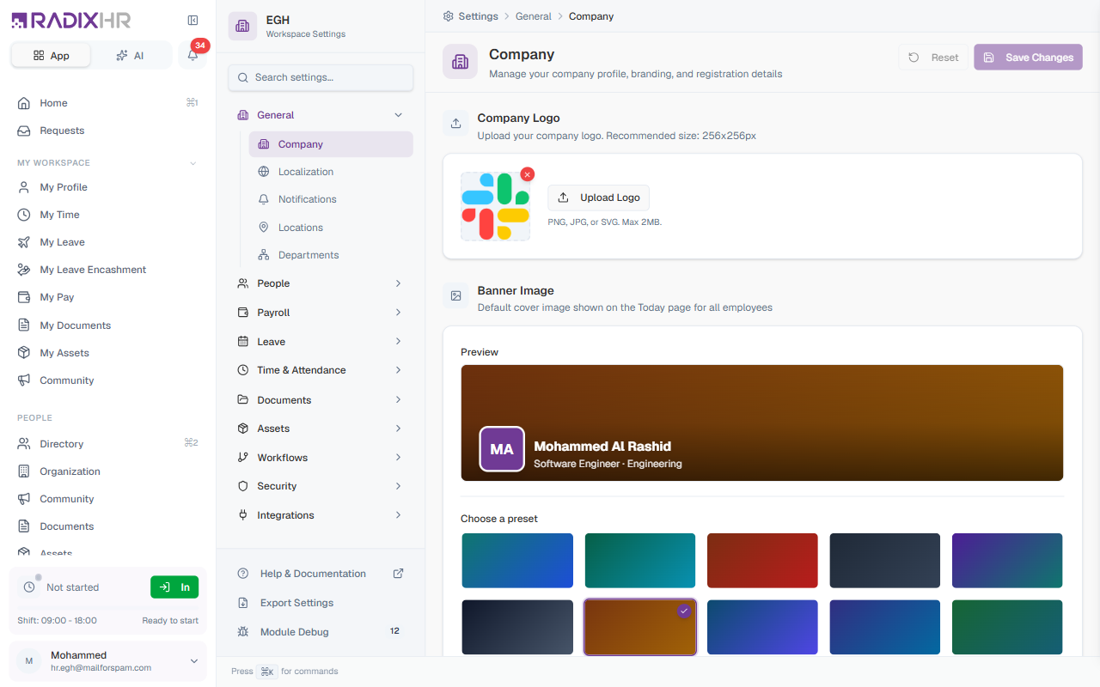Expand the Time & Attendance section

tap(398, 370)
